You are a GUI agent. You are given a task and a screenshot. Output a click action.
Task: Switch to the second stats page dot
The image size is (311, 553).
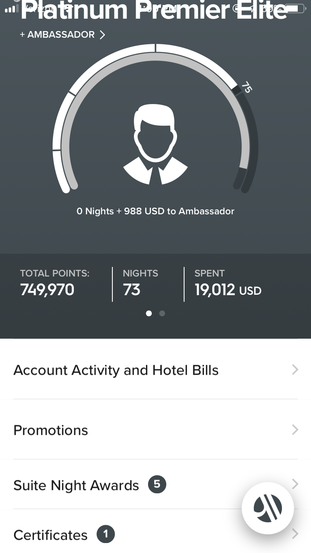(162, 313)
